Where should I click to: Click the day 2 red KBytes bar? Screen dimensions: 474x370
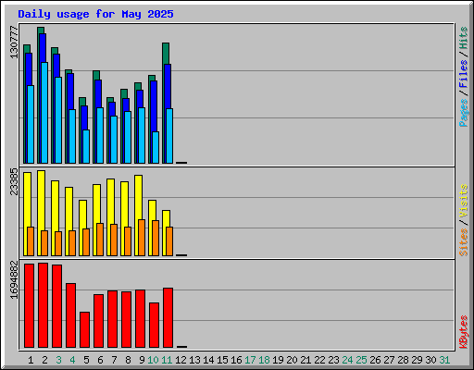43,305
